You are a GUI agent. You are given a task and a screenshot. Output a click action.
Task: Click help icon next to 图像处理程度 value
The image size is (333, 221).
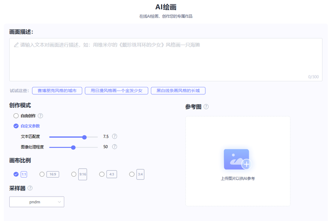pos(115,147)
